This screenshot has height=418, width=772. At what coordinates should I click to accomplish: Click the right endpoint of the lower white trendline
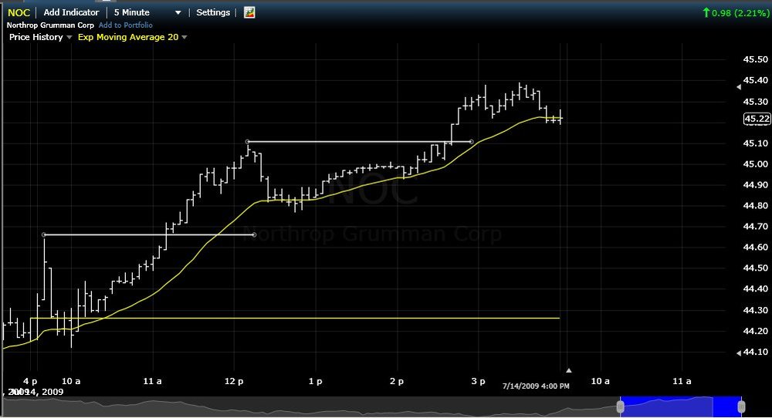pyautogui.click(x=254, y=234)
